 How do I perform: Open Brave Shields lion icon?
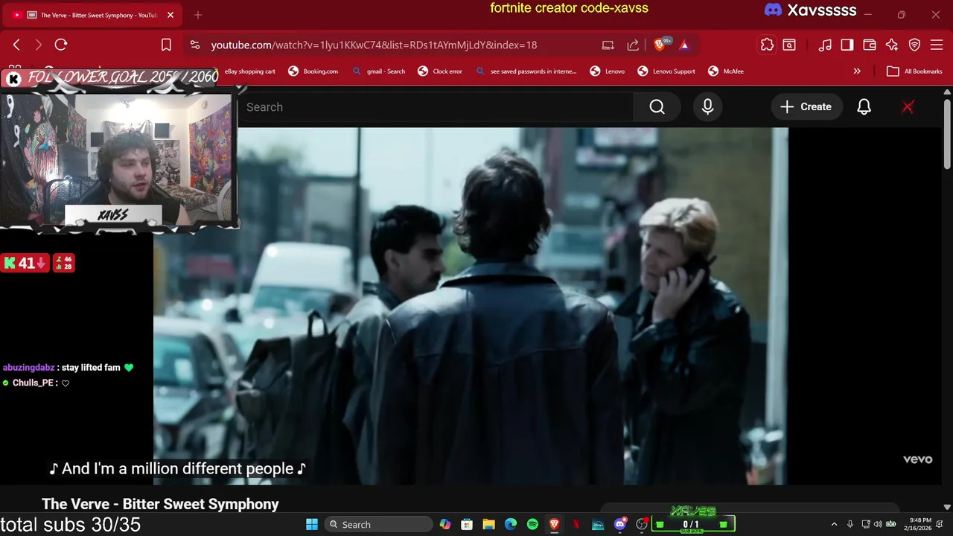(x=659, y=45)
